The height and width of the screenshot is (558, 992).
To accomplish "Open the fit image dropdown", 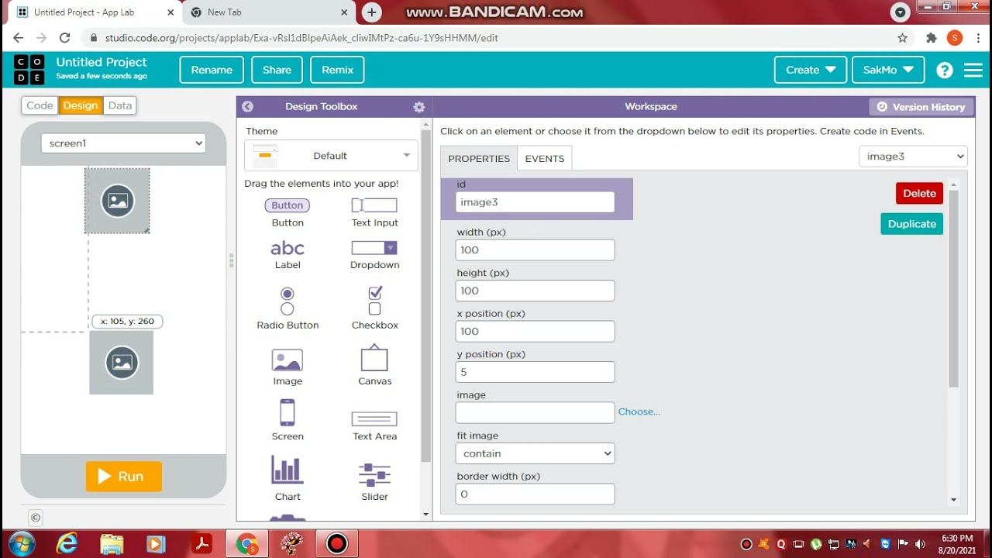I will coord(535,453).
